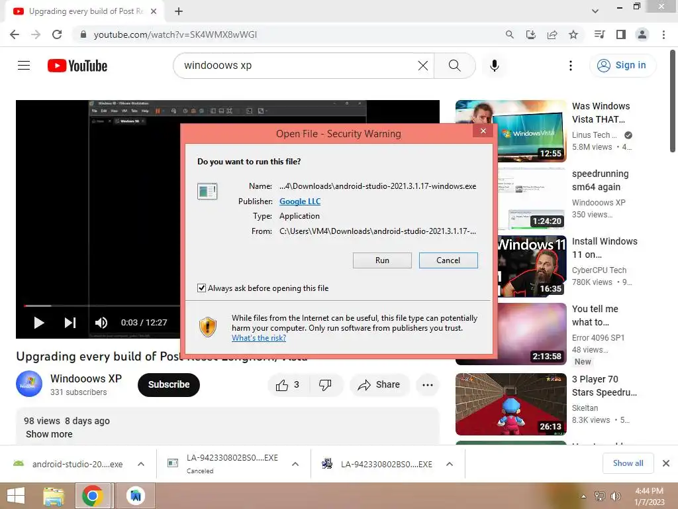Open the You tell me what to video title
This screenshot has width=678, height=509.
point(595,315)
